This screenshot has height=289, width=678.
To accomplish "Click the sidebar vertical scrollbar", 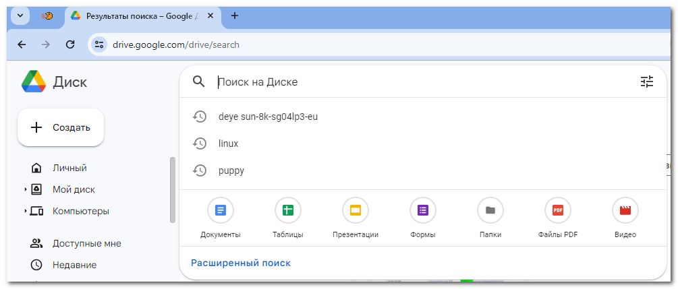I will (x=173, y=190).
